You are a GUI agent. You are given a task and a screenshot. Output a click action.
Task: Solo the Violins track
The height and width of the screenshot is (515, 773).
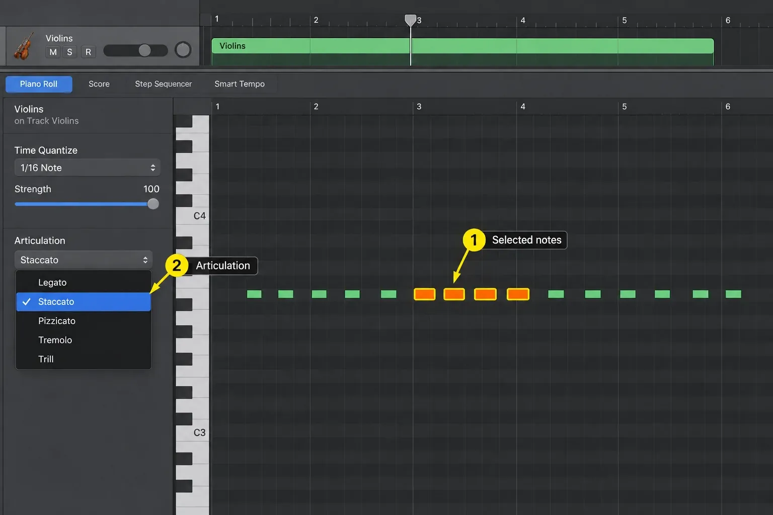pos(69,52)
